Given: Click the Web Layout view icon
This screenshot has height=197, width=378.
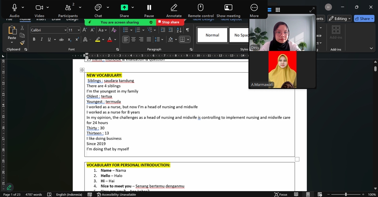Looking at the screenshot, I should coord(320,194).
